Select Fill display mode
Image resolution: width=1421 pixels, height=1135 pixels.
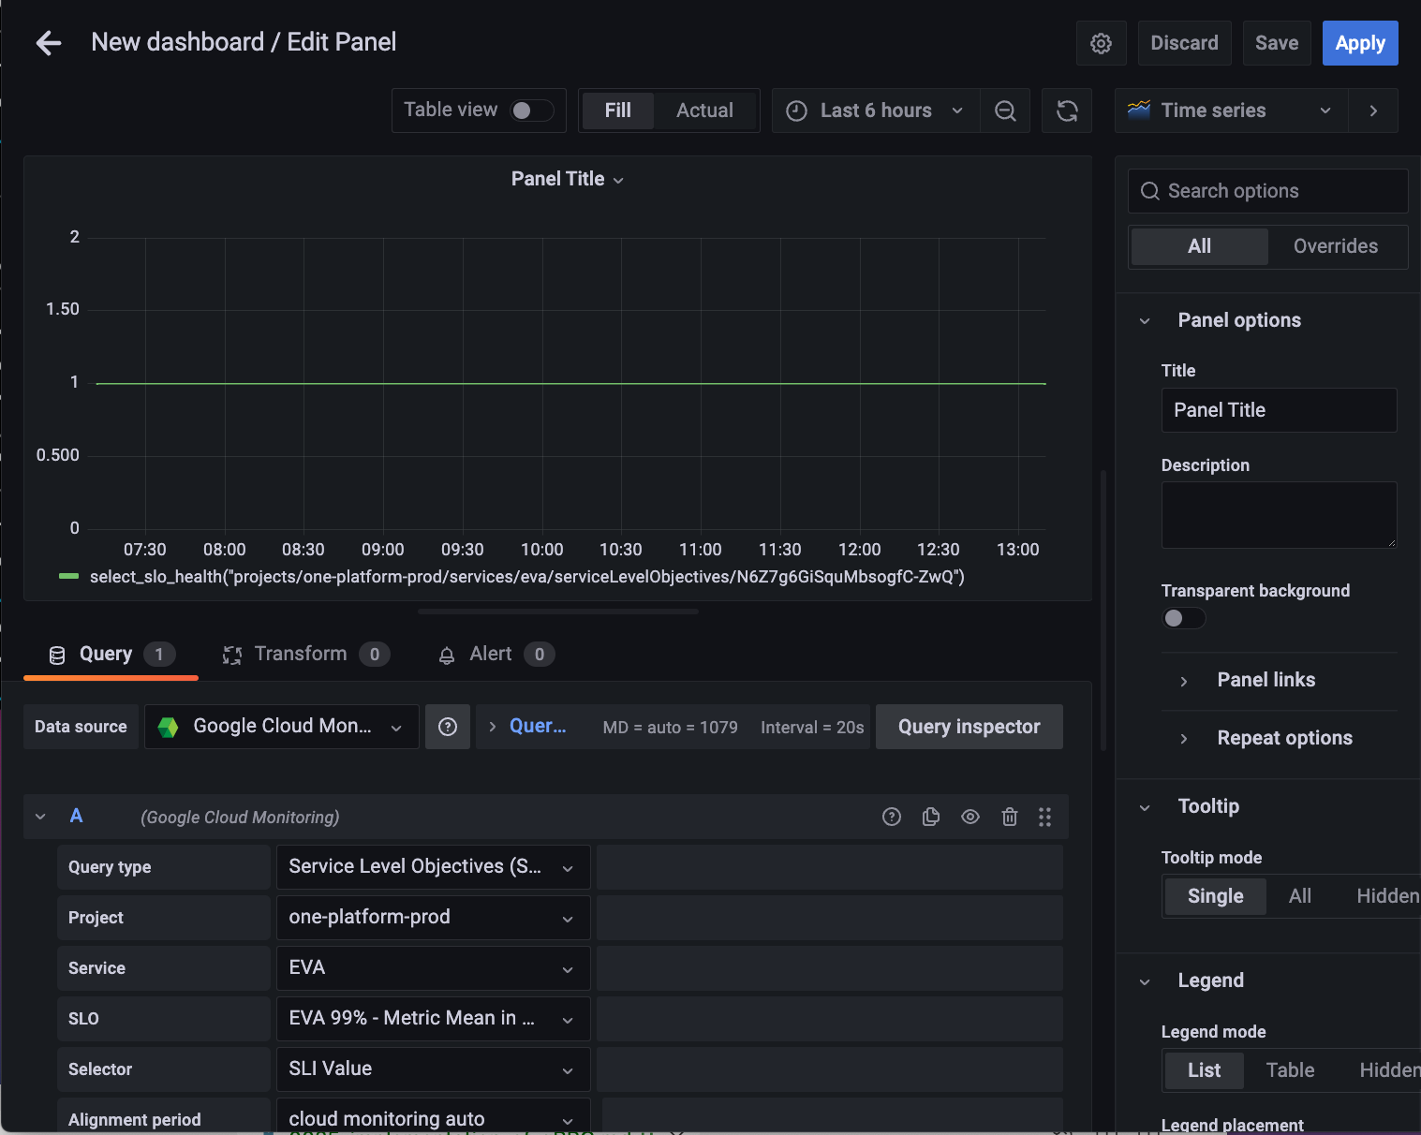pos(618,111)
